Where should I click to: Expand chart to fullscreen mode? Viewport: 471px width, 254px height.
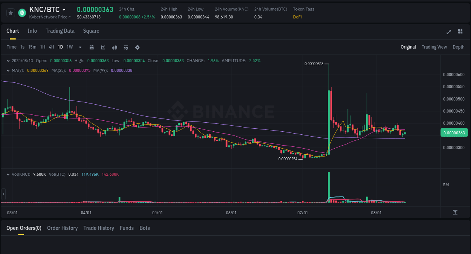(x=449, y=32)
